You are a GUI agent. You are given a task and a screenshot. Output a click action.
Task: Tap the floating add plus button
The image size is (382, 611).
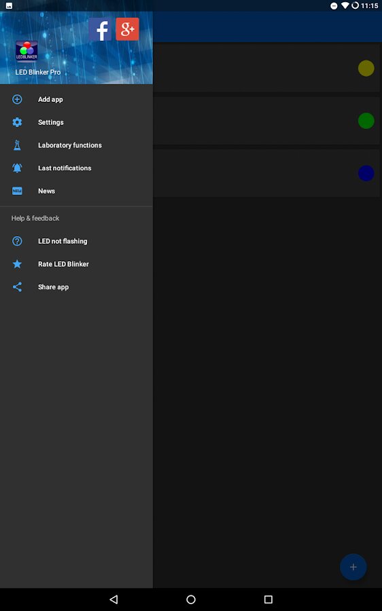click(x=353, y=567)
